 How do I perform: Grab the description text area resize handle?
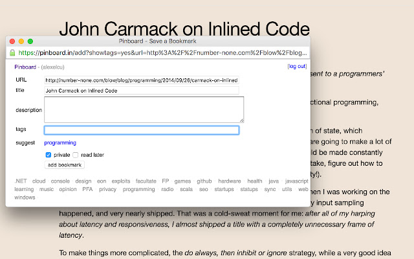pos(241,120)
